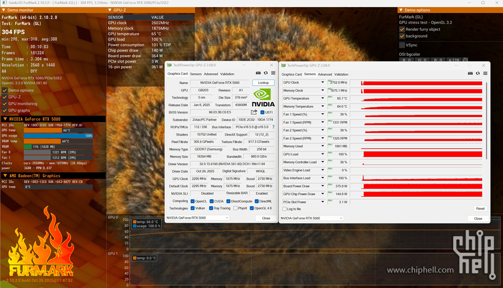
Task: Click camera icon in GPU-Z Sensors window
Action: click(x=470, y=73)
